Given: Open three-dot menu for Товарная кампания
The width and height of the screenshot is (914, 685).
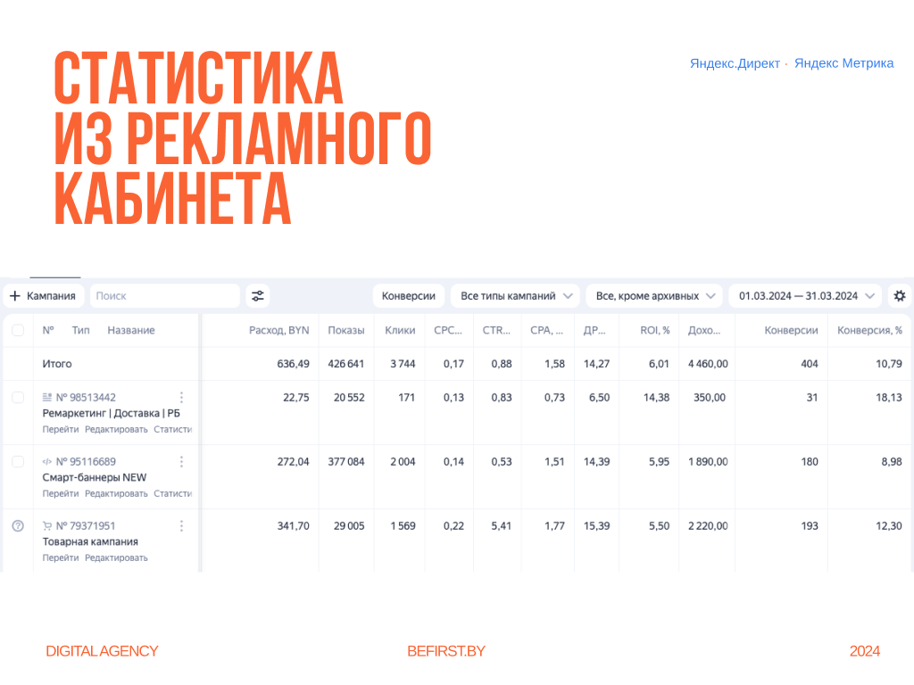Looking at the screenshot, I should tap(181, 526).
